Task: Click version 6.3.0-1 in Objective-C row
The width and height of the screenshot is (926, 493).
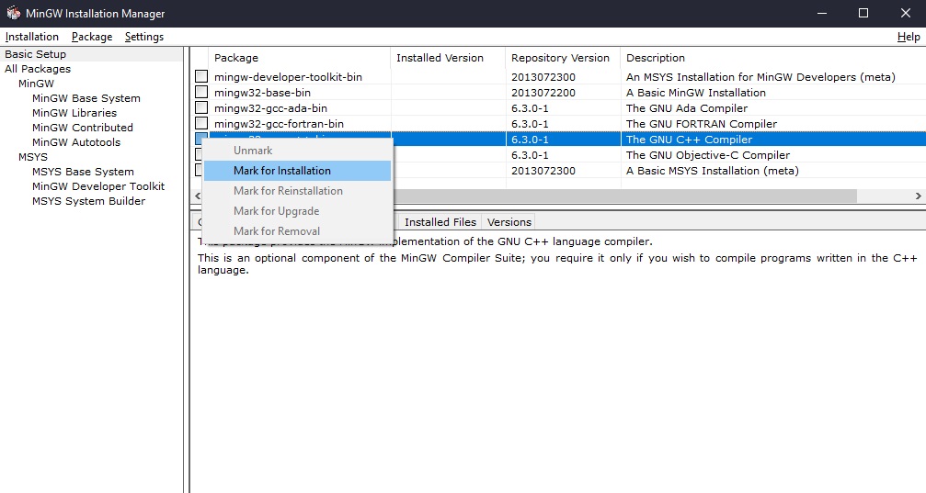Action: pos(530,155)
